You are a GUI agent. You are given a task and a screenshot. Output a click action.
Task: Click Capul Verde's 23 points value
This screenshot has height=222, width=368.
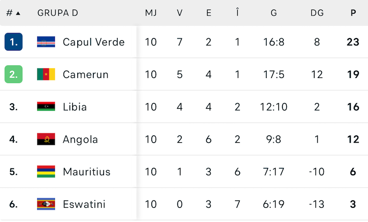point(353,42)
